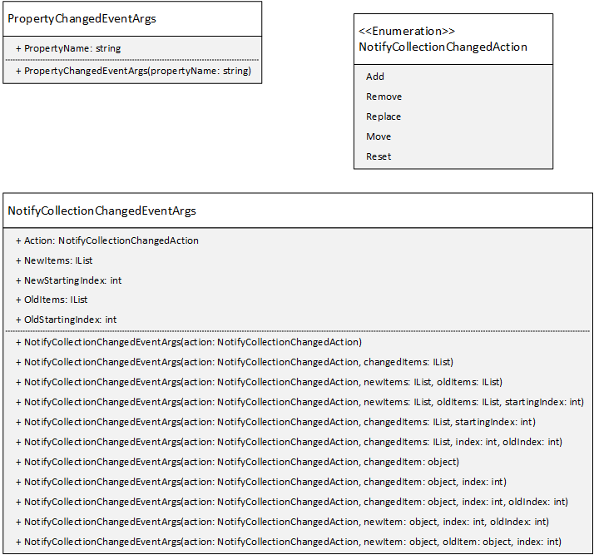
Task: Select the constructor taking only action parameter
Action: click(x=189, y=342)
